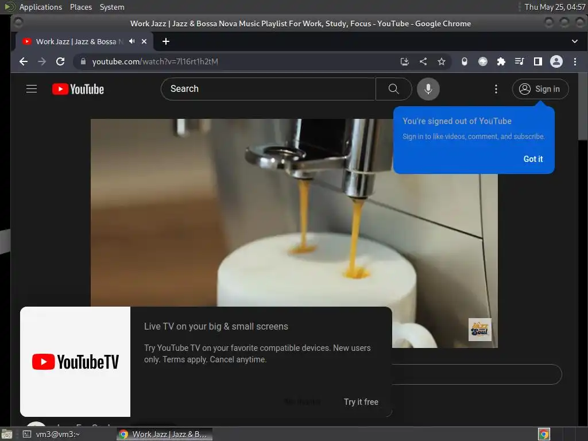
Task: Start voice search with microphone icon
Action: pos(428,89)
